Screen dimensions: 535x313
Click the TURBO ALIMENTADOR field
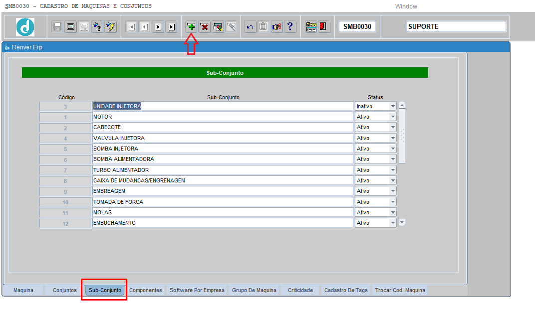point(223,170)
